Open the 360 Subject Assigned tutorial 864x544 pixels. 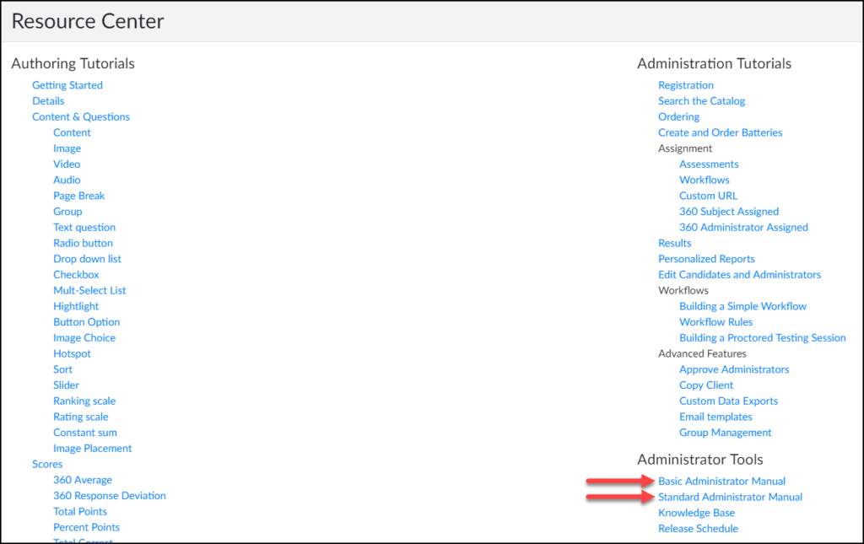point(729,212)
